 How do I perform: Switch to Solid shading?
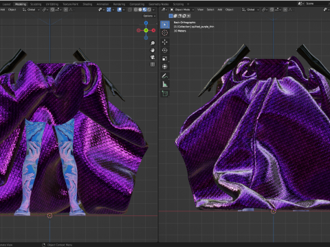[140, 10]
